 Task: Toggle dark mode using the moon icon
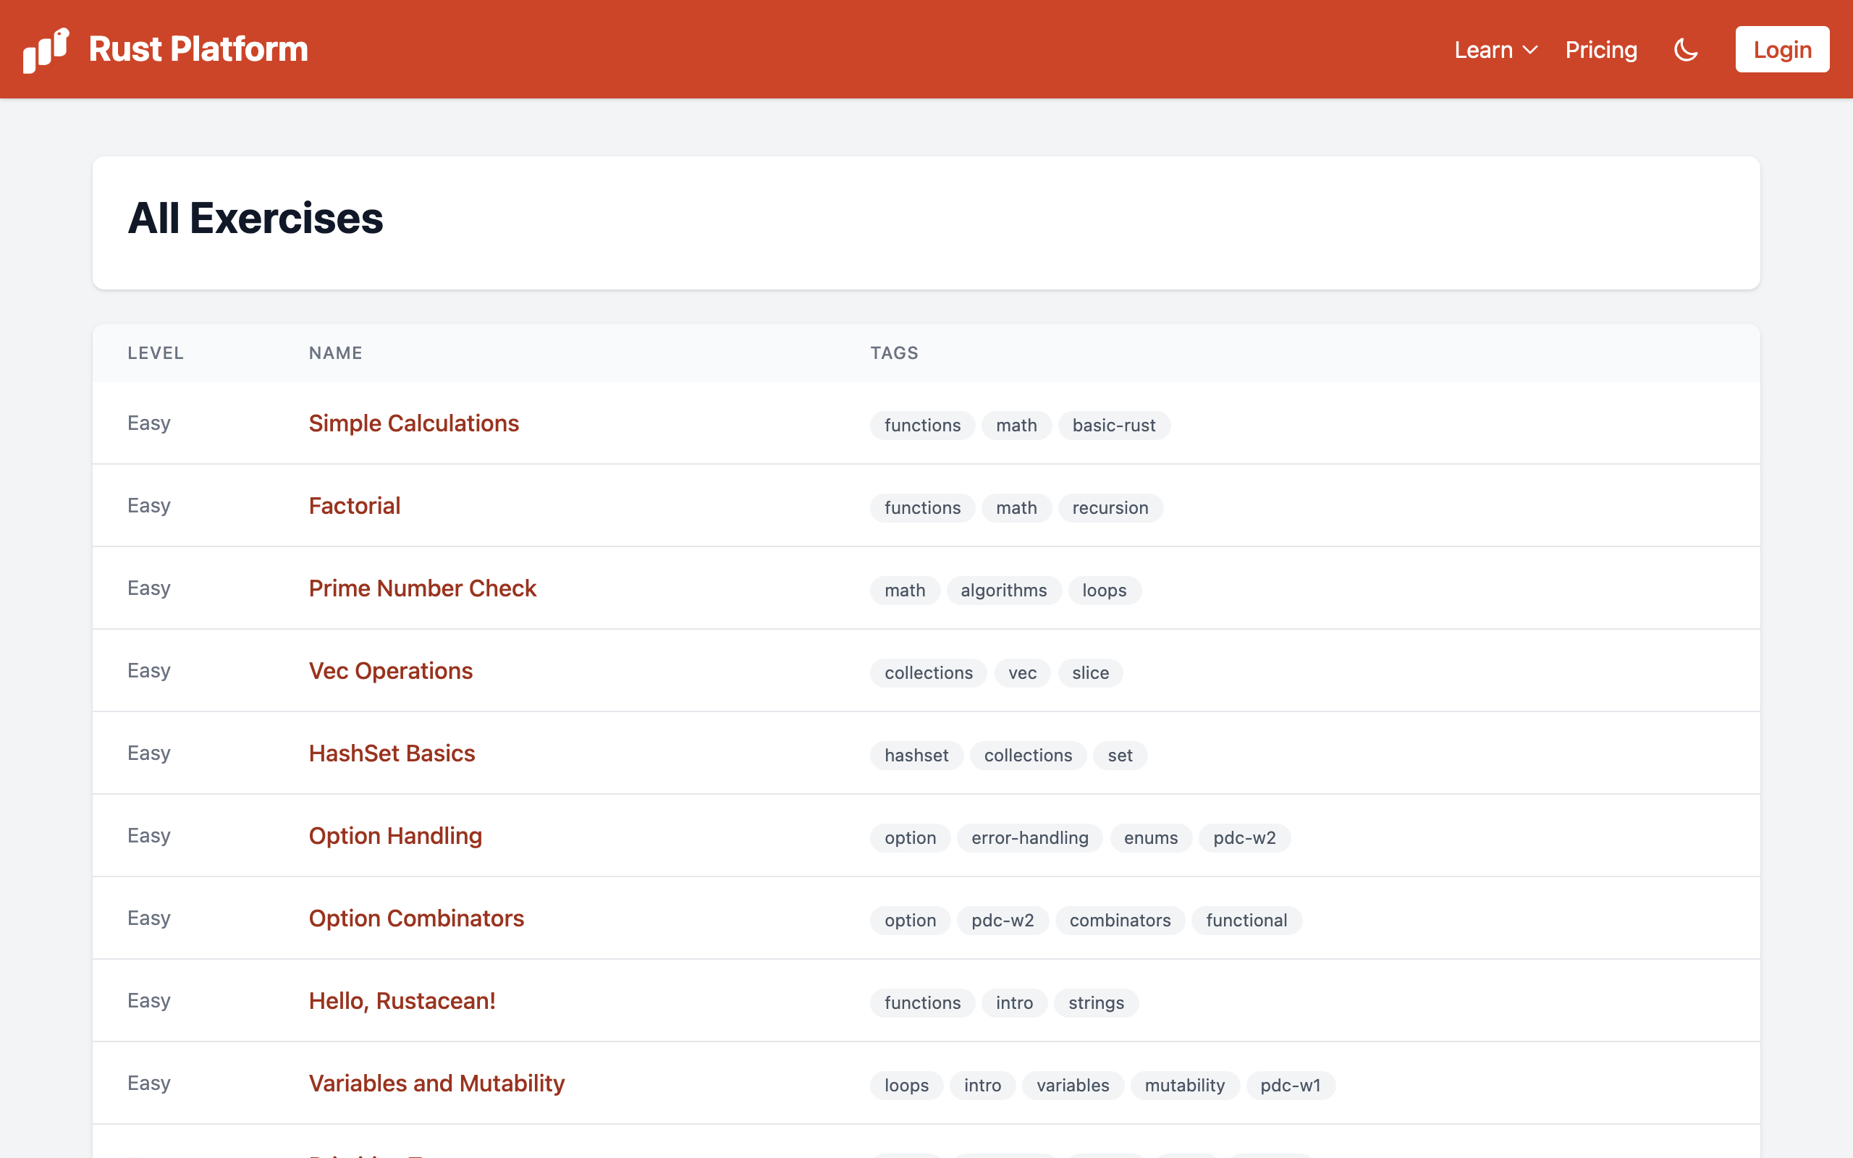[1685, 49]
